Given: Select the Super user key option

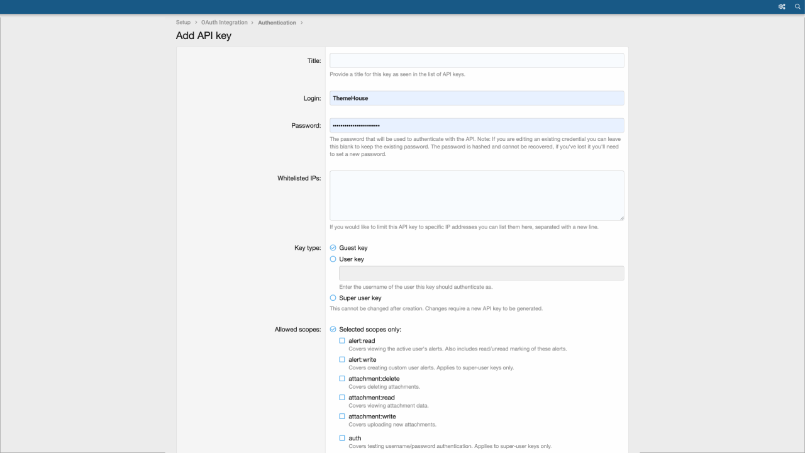Looking at the screenshot, I should tap(333, 298).
